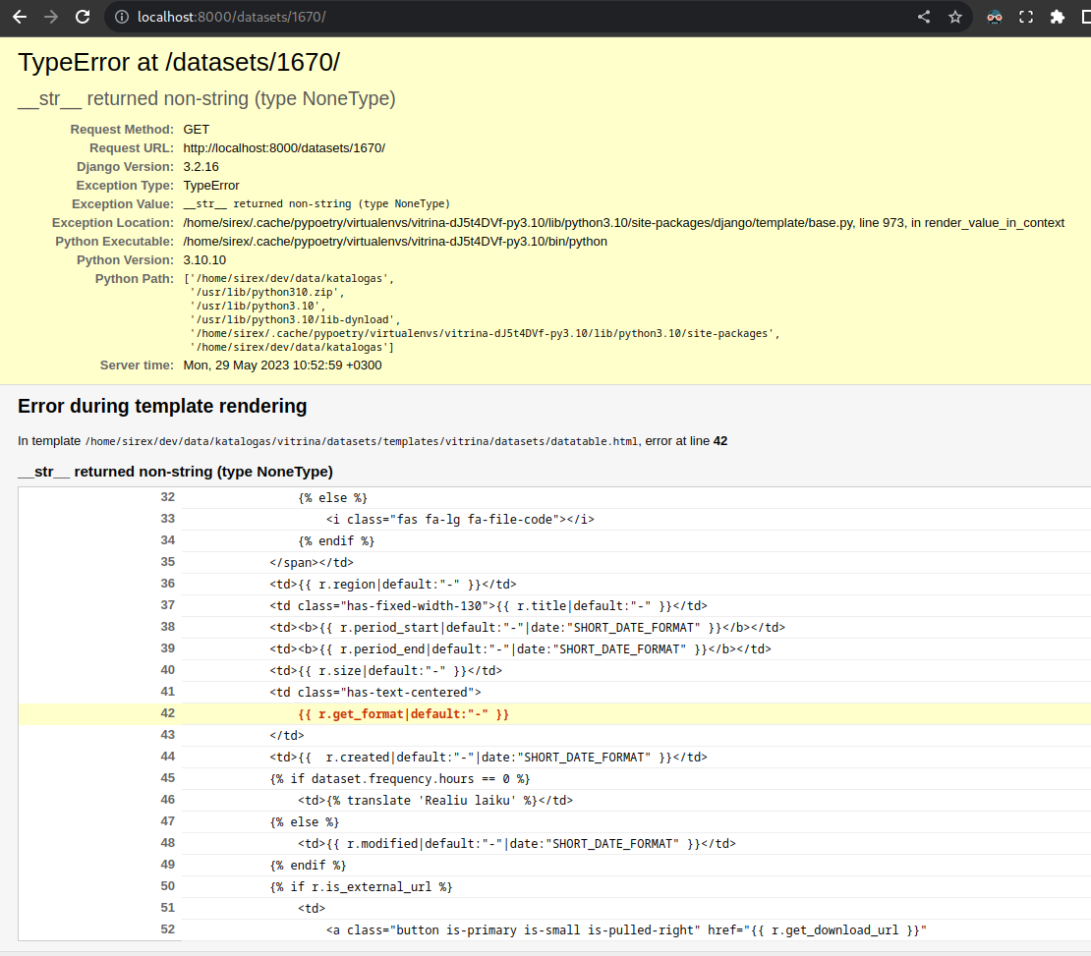Open the goggles extension icon
This screenshot has width=1091, height=956.
(993, 16)
